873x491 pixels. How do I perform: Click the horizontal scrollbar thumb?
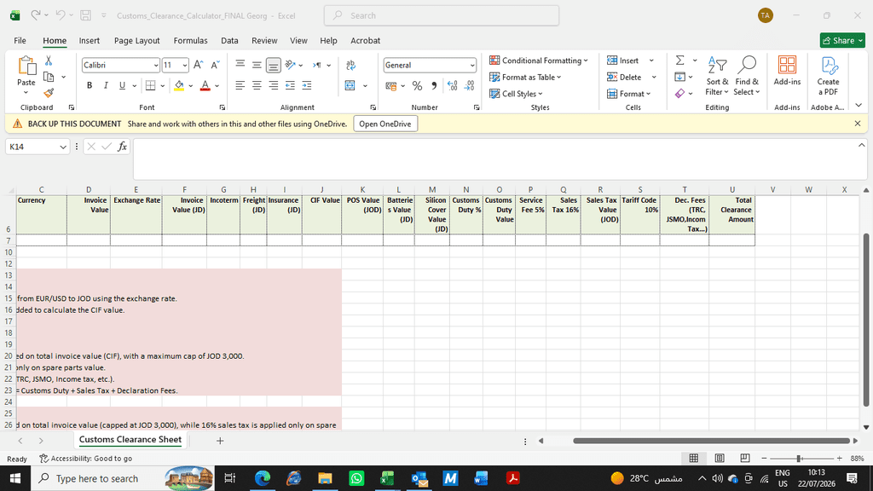711,441
